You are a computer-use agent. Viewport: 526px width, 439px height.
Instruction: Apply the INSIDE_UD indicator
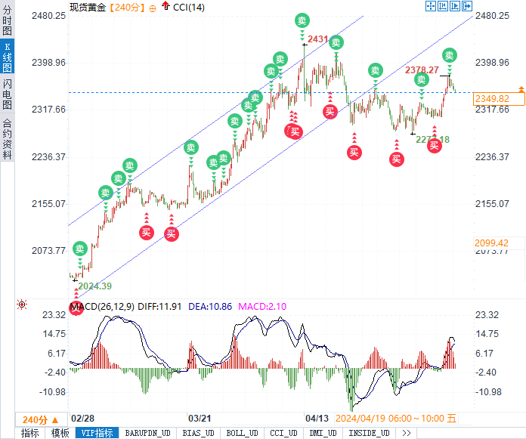pyautogui.click(x=370, y=433)
